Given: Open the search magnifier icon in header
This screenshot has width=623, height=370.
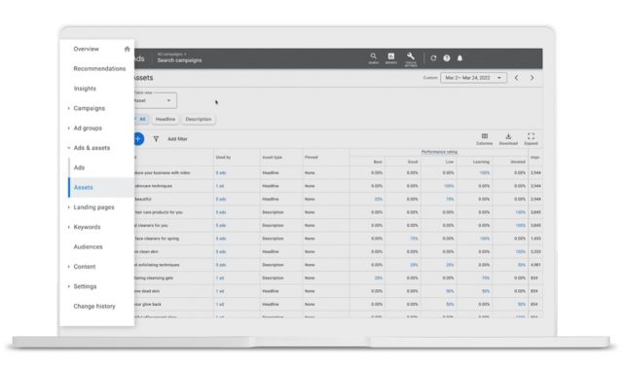Looking at the screenshot, I should tap(374, 56).
